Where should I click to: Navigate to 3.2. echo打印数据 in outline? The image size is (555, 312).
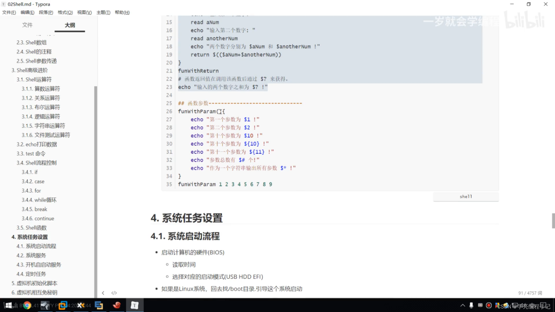(37, 144)
